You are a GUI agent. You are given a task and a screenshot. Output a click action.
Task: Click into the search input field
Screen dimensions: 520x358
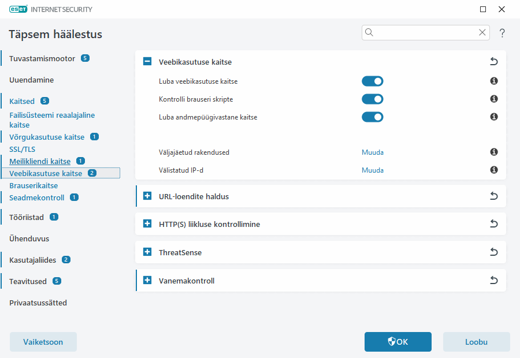(425, 33)
